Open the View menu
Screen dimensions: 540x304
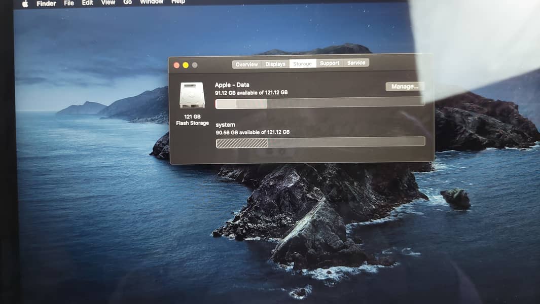pos(108,3)
